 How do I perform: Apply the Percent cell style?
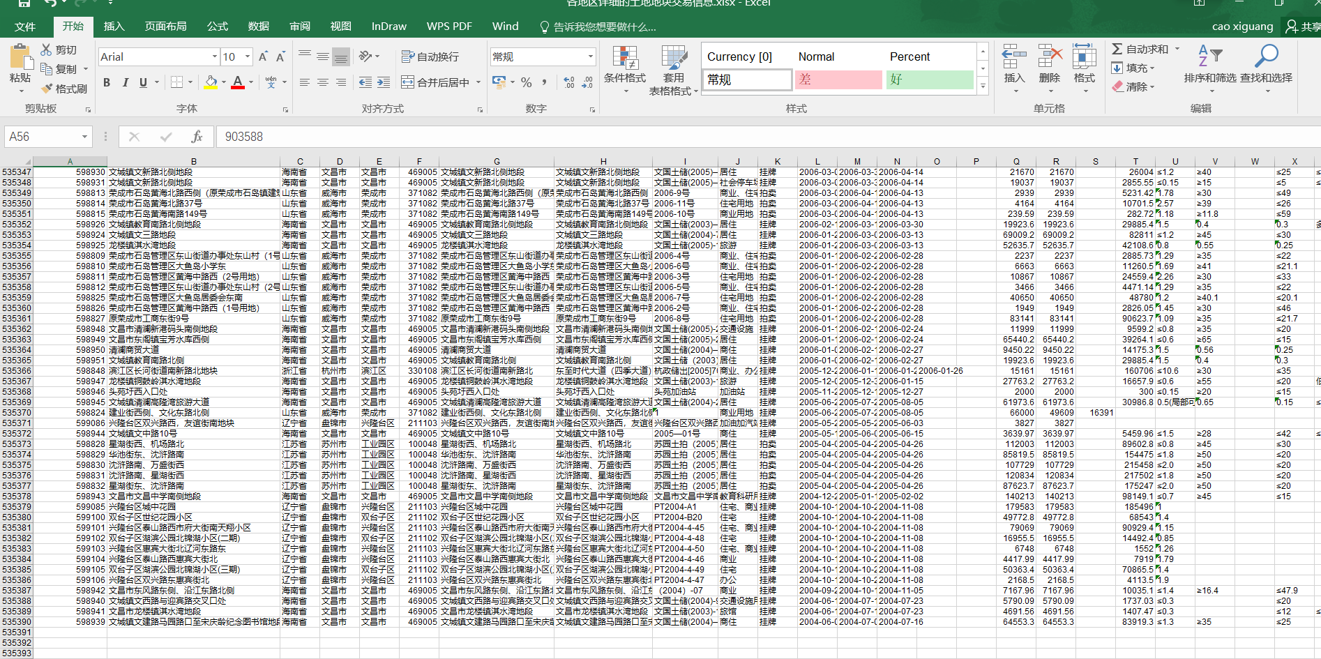(x=909, y=56)
